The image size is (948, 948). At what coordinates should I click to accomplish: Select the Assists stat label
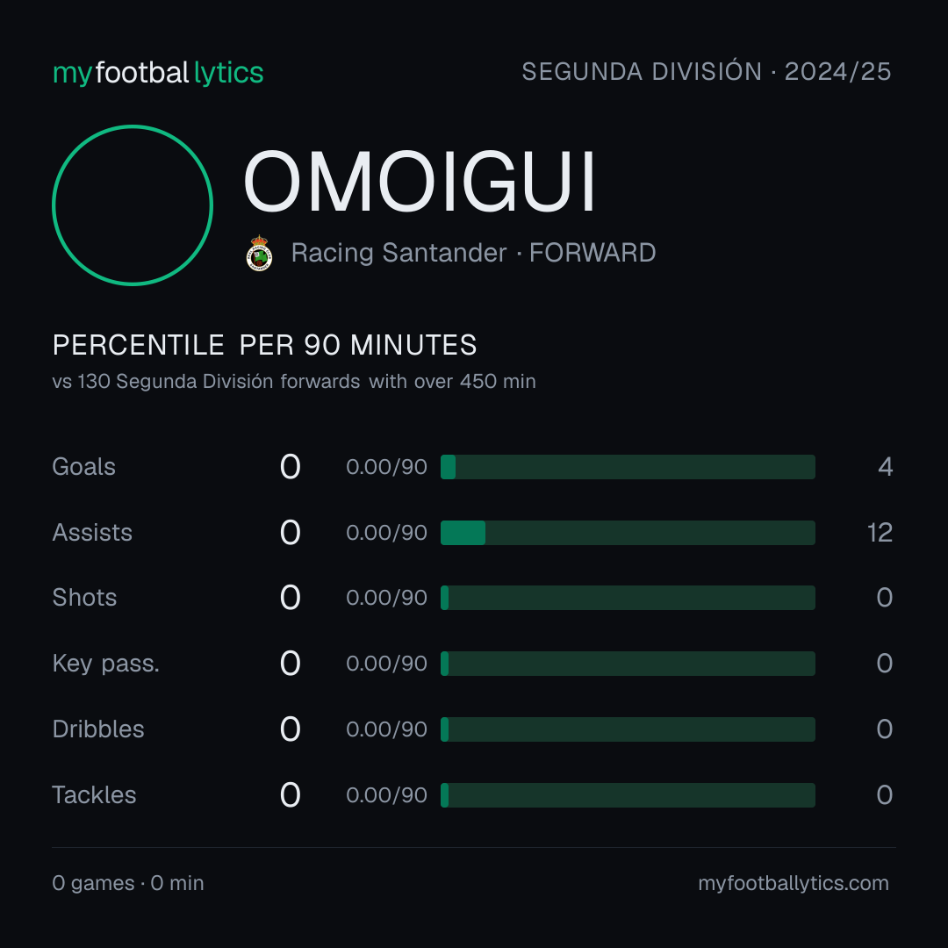92,533
